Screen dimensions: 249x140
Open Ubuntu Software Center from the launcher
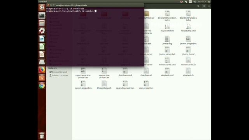tap(42, 78)
